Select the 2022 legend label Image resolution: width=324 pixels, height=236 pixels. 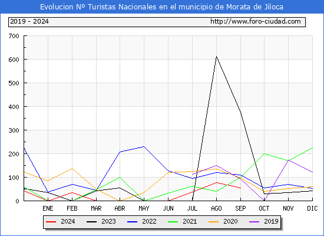(149, 221)
